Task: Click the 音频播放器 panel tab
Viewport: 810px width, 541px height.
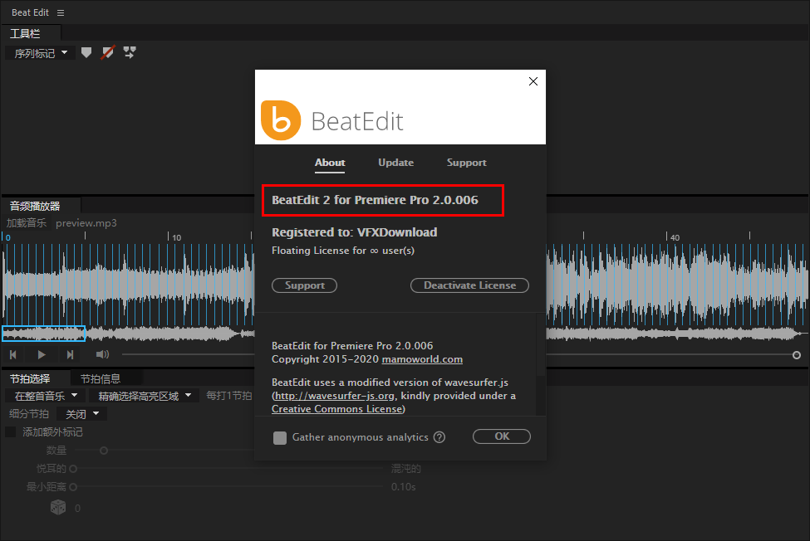Action: coord(35,207)
